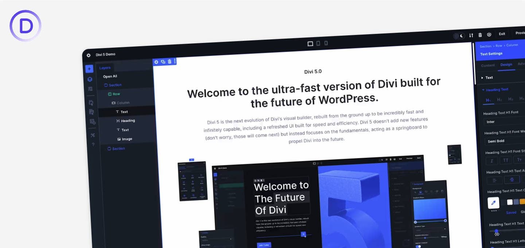Screen dimensions: 525x248
Task: Switch to tablet view icon
Action: 318,43
